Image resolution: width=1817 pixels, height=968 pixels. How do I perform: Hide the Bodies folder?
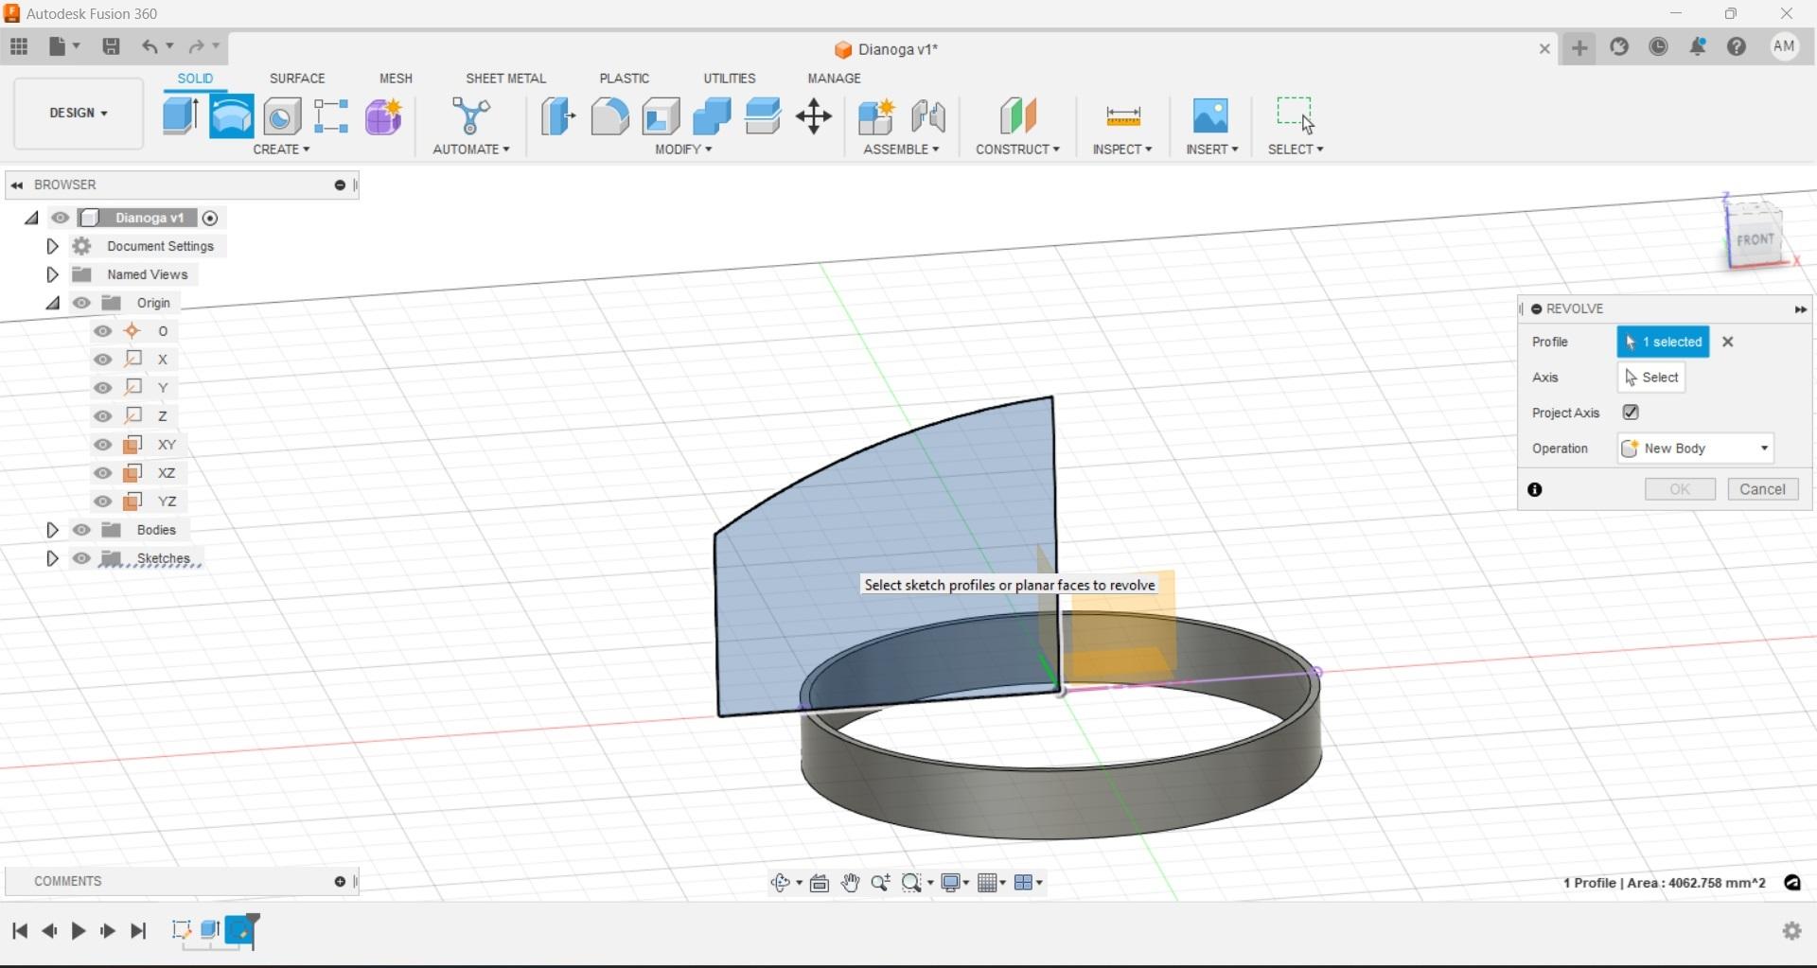tap(82, 530)
